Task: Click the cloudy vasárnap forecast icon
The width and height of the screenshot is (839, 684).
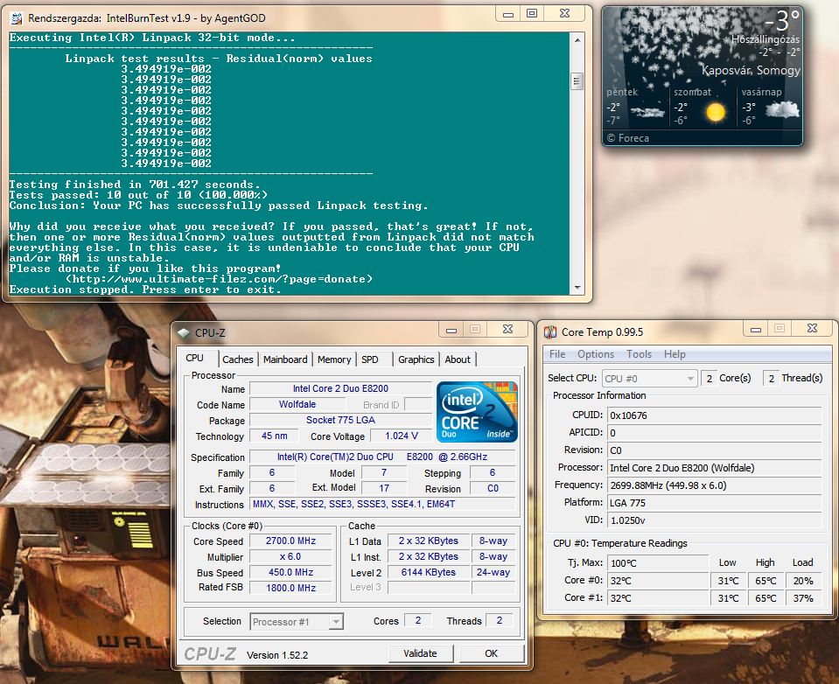Action: click(782, 109)
